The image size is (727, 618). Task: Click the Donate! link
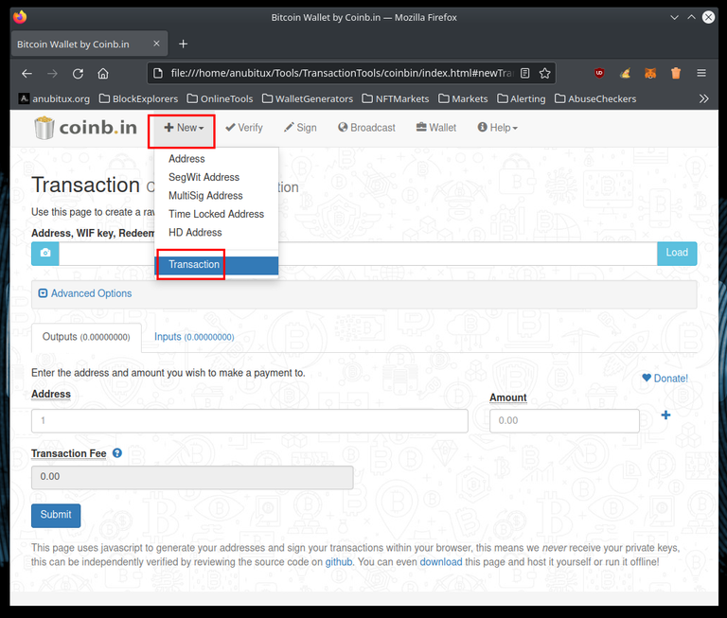coord(665,379)
